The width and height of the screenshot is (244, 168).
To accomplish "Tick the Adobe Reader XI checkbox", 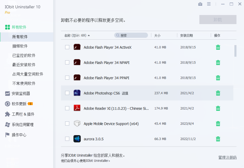I will (67, 108).
